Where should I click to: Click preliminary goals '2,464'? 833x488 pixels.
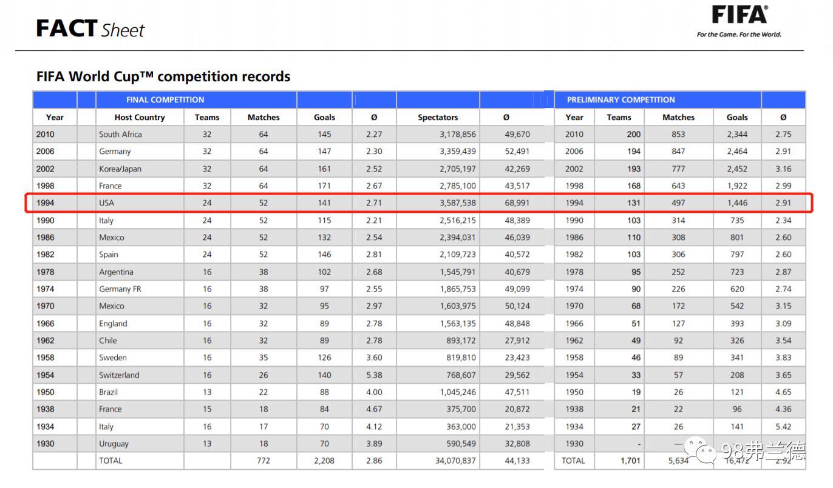(x=737, y=152)
